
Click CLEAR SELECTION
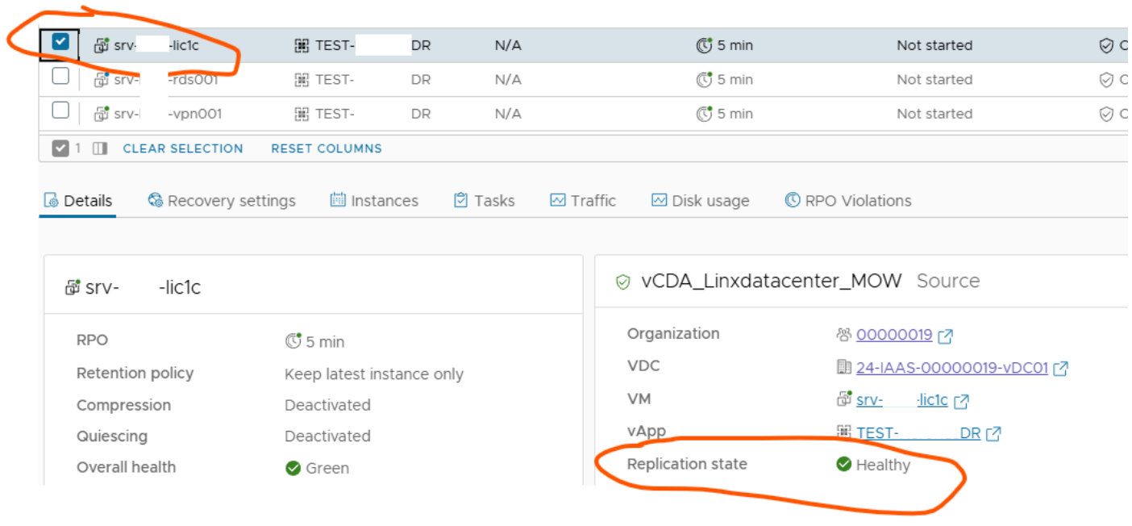pyautogui.click(x=182, y=148)
